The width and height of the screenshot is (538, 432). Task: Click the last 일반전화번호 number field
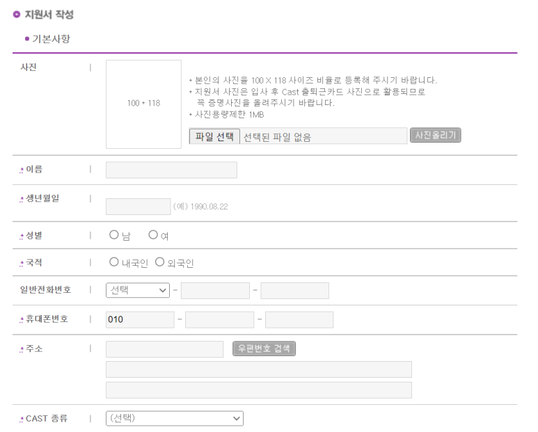coord(294,291)
